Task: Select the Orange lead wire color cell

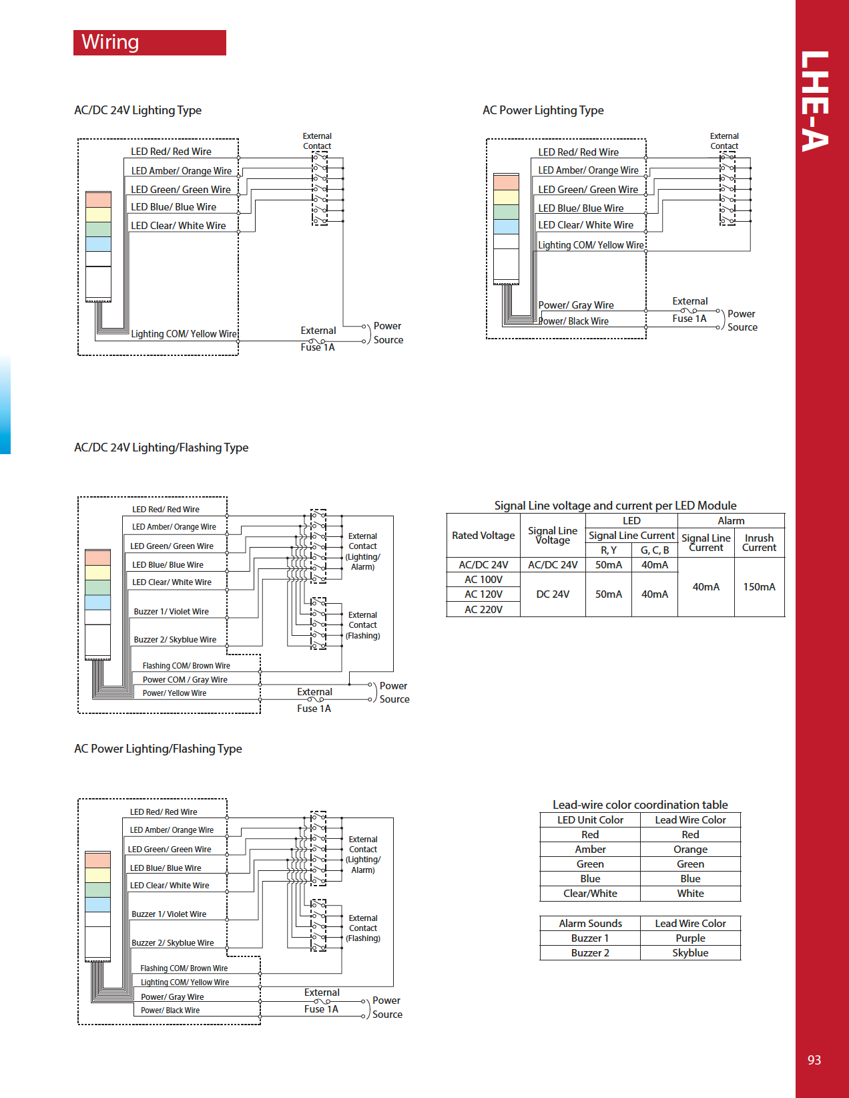Action: point(690,850)
